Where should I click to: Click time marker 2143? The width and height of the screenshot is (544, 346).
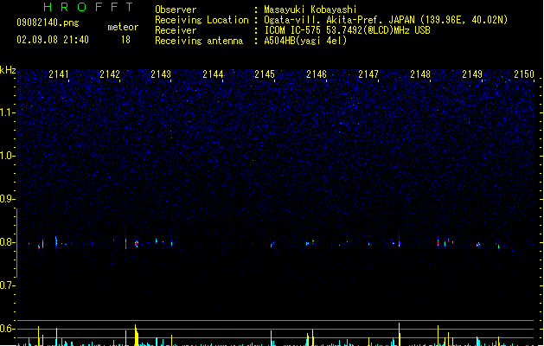pyautogui.click(x=161, y=74)
